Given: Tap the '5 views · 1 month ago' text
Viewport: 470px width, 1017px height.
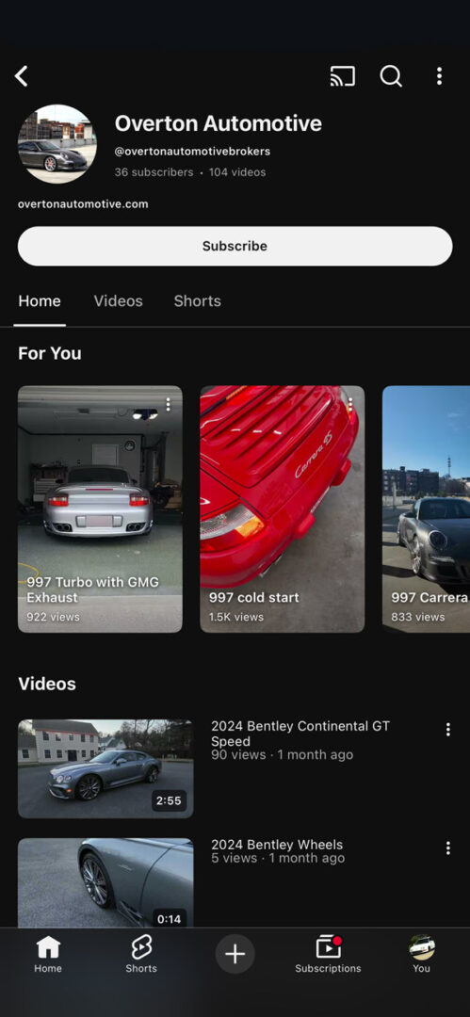Looking at the screenshot, I should 278,858.
